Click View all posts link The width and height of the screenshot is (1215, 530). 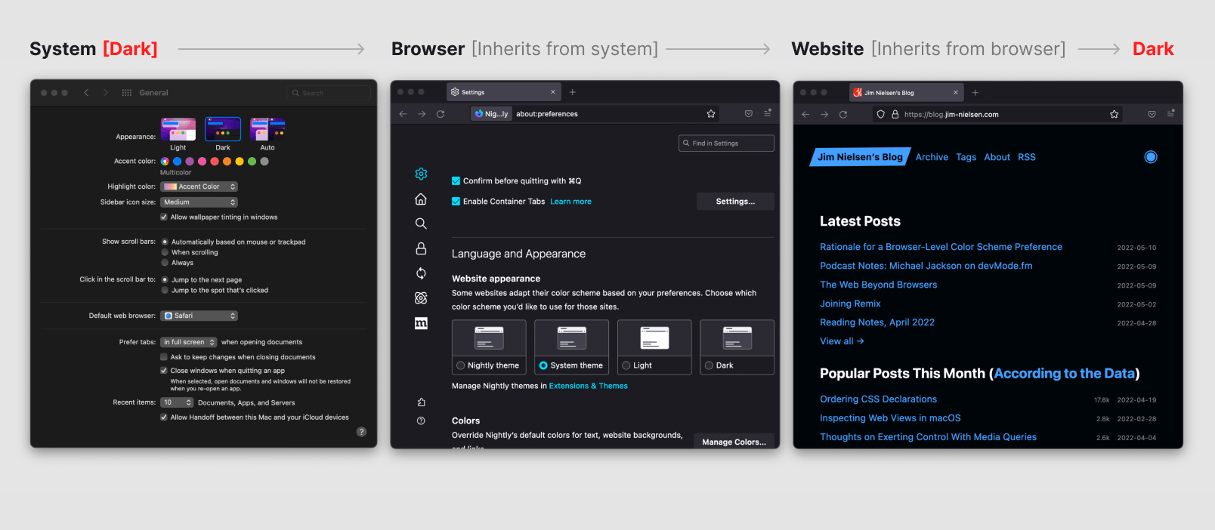[x=842, y=341]
